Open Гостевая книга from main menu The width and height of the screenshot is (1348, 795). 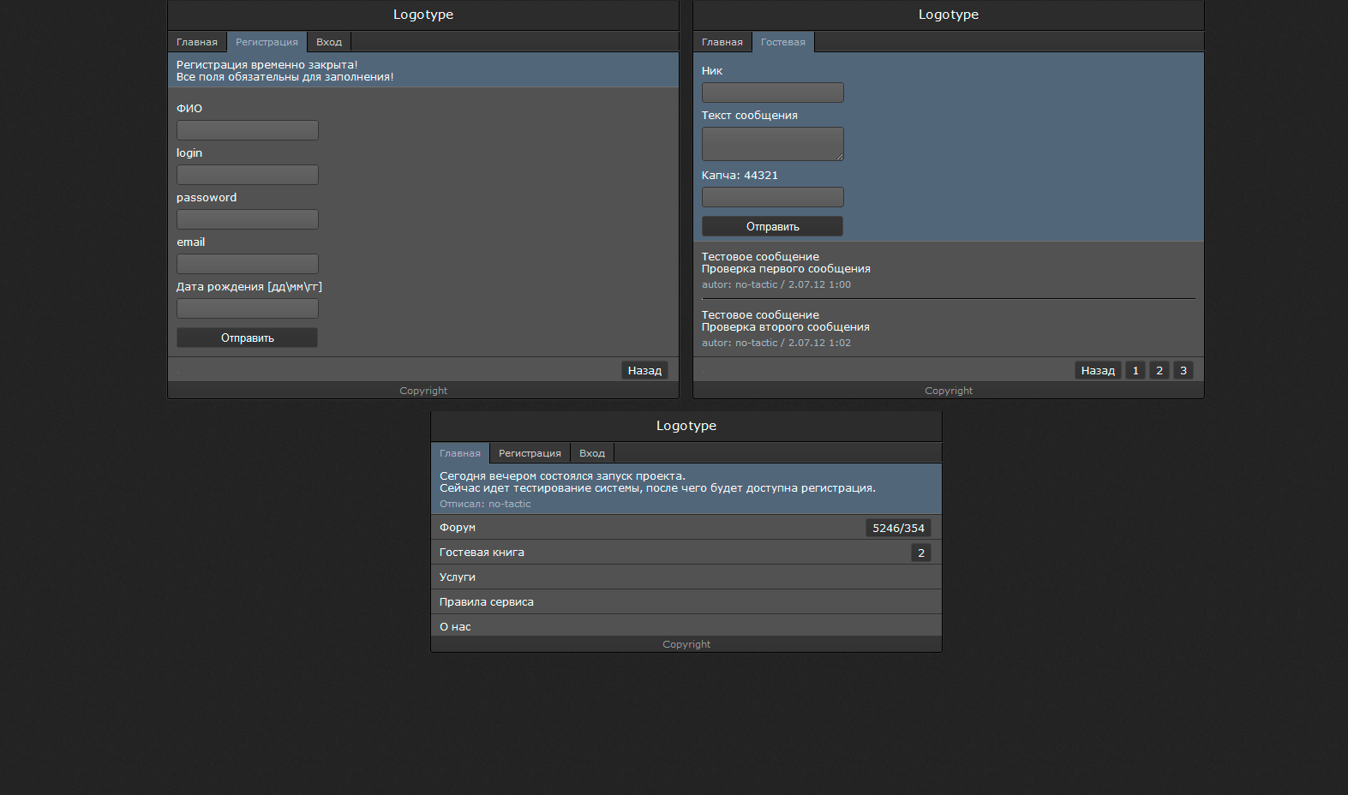click(x=482, y=553)
